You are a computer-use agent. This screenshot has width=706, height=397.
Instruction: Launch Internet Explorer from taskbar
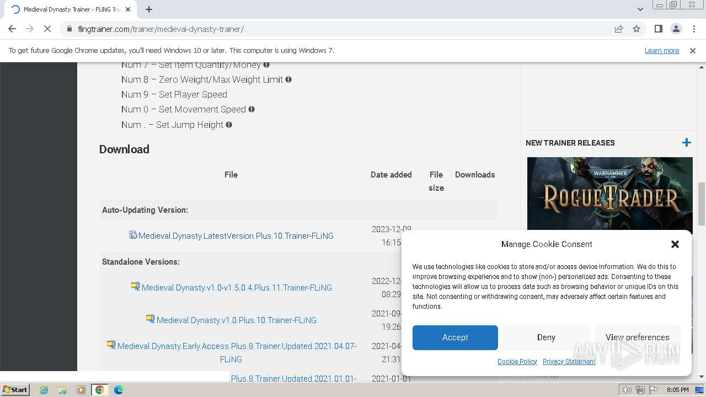click(x=44, y=390)
